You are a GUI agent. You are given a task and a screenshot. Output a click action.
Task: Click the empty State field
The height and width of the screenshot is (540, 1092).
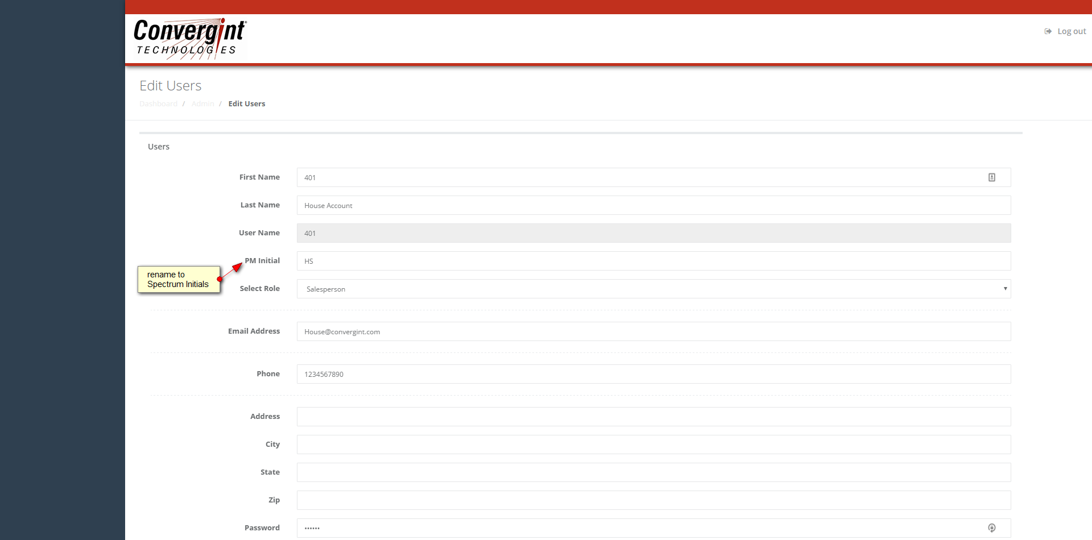pyautogui.click(x=653, y=472)
